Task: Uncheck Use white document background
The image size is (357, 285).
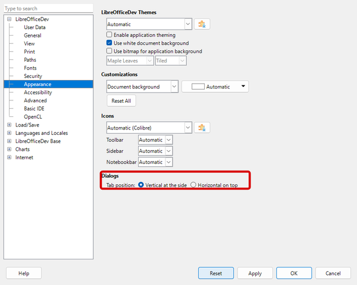Action: pyautogui.click(x=109, y=43)
